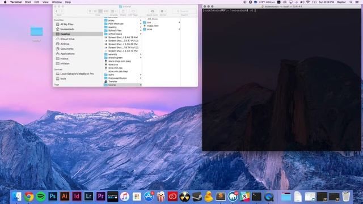Open the Trash in the Dock

click(x=346, y=197)
